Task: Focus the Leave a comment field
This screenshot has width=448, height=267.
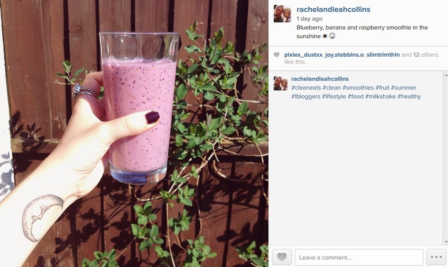Action: (x=359, y=257)
